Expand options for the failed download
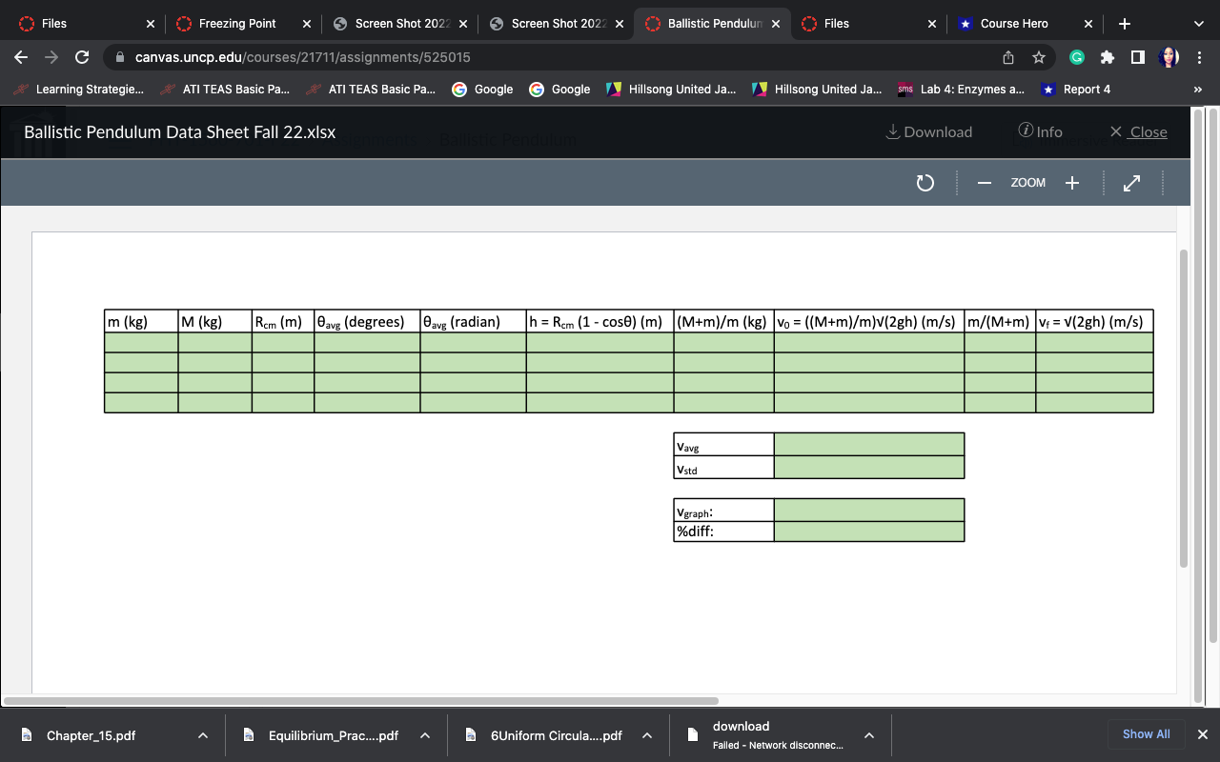Screen dimensions: 1220x762 868,734
